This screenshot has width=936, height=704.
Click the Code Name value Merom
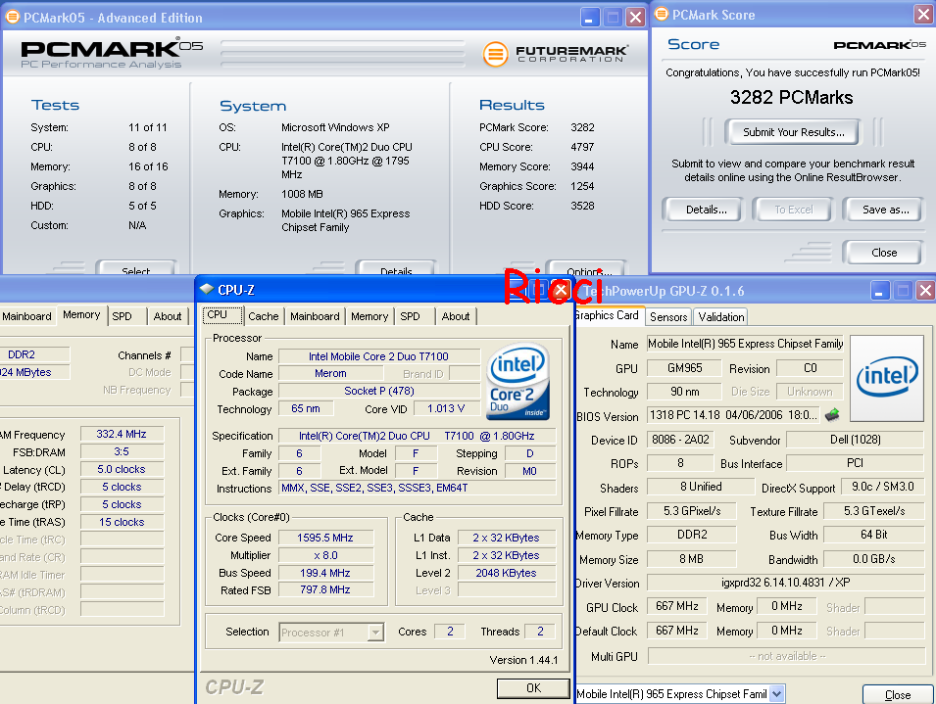330,373
